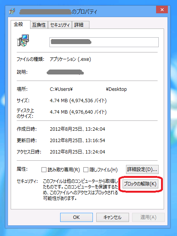The image size is (177, 236).
Task: Click the 更新日時 value 13:16:54
Action: (95, 141)
